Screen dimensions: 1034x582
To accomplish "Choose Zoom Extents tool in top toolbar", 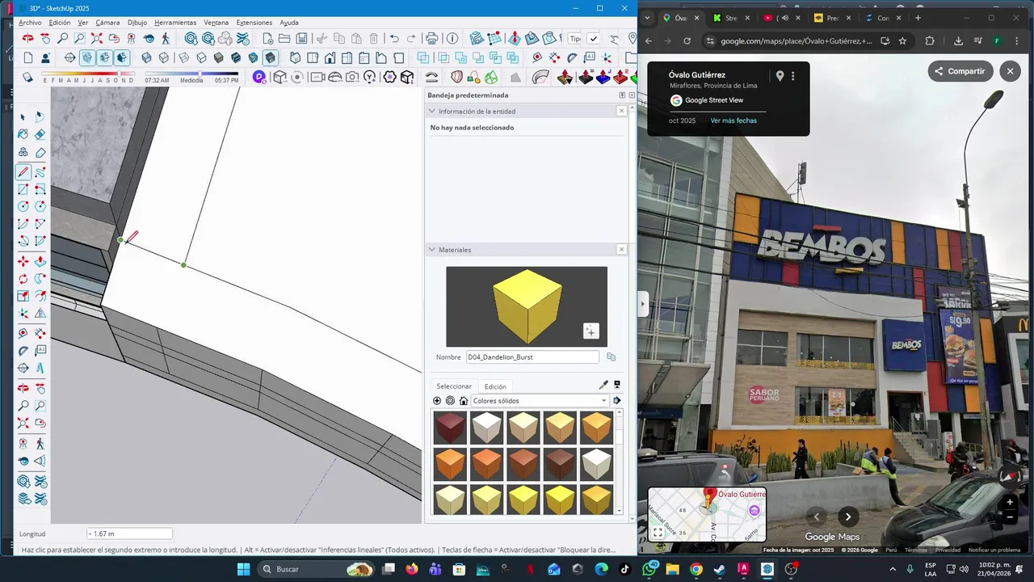I will pos(96,38).
